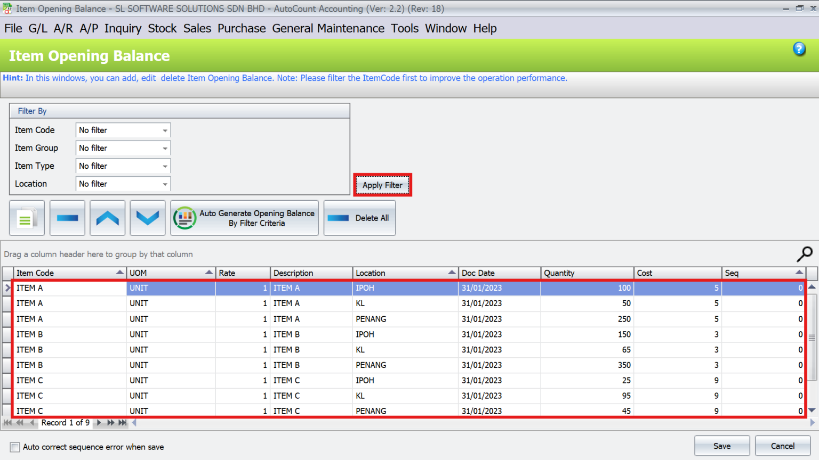Click the Save button

click(x=721, y=446)
